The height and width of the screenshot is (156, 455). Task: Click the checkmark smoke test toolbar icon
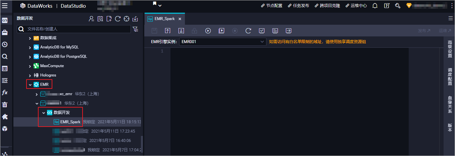[x=262, y=31]
